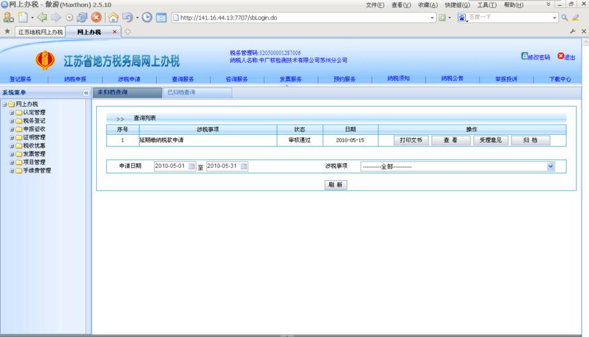The image size is (589, 337).
Task: Select the 手续费管理 tree item
Action: click(37, 171)
